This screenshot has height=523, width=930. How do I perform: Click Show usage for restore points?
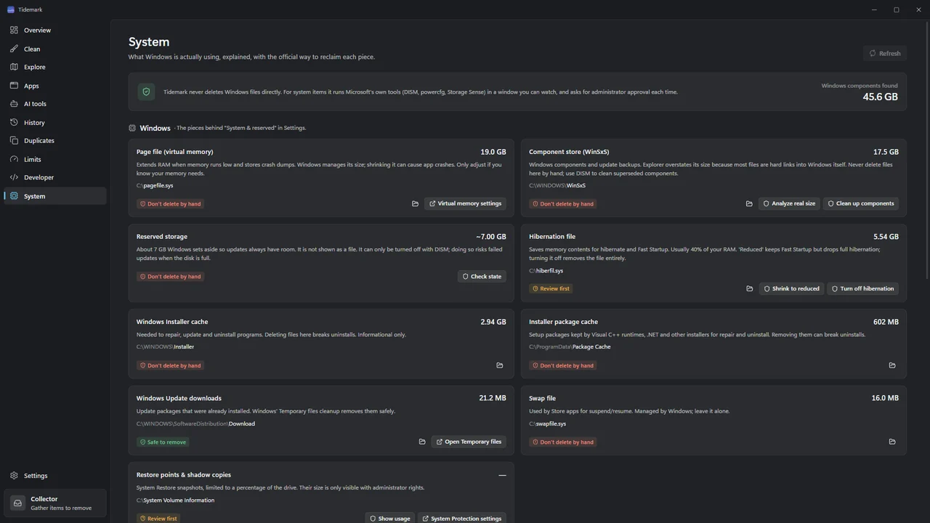[390, 518]
